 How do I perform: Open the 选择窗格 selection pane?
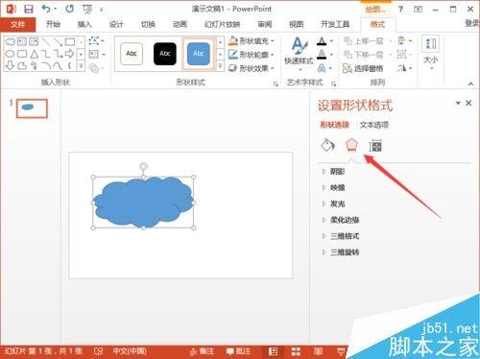363,68
